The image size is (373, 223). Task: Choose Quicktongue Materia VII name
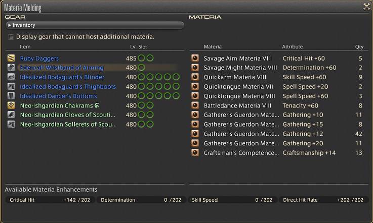pos(238,87)
